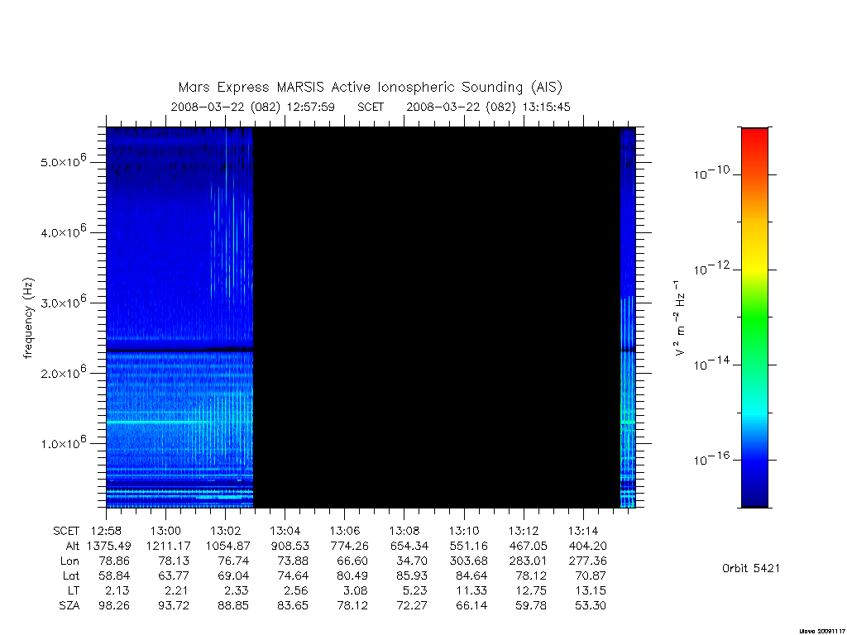Click the frequency (Hz) axis title
The image size is (847, 635).
[28, 318]
